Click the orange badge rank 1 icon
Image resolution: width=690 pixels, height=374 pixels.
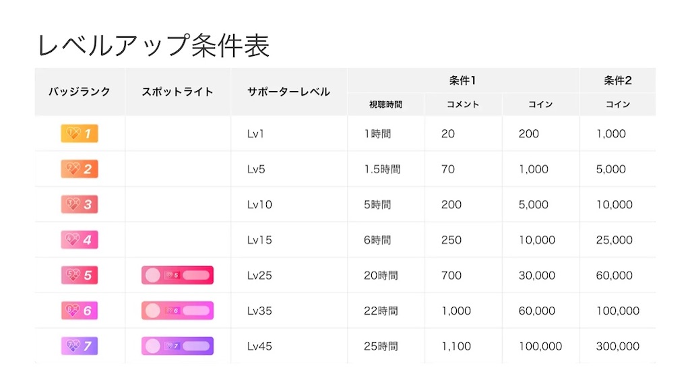point(80,133)
